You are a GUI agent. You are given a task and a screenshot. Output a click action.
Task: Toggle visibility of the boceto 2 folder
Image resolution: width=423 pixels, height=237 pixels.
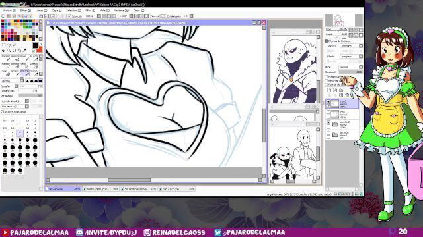(x=328, y=122)
